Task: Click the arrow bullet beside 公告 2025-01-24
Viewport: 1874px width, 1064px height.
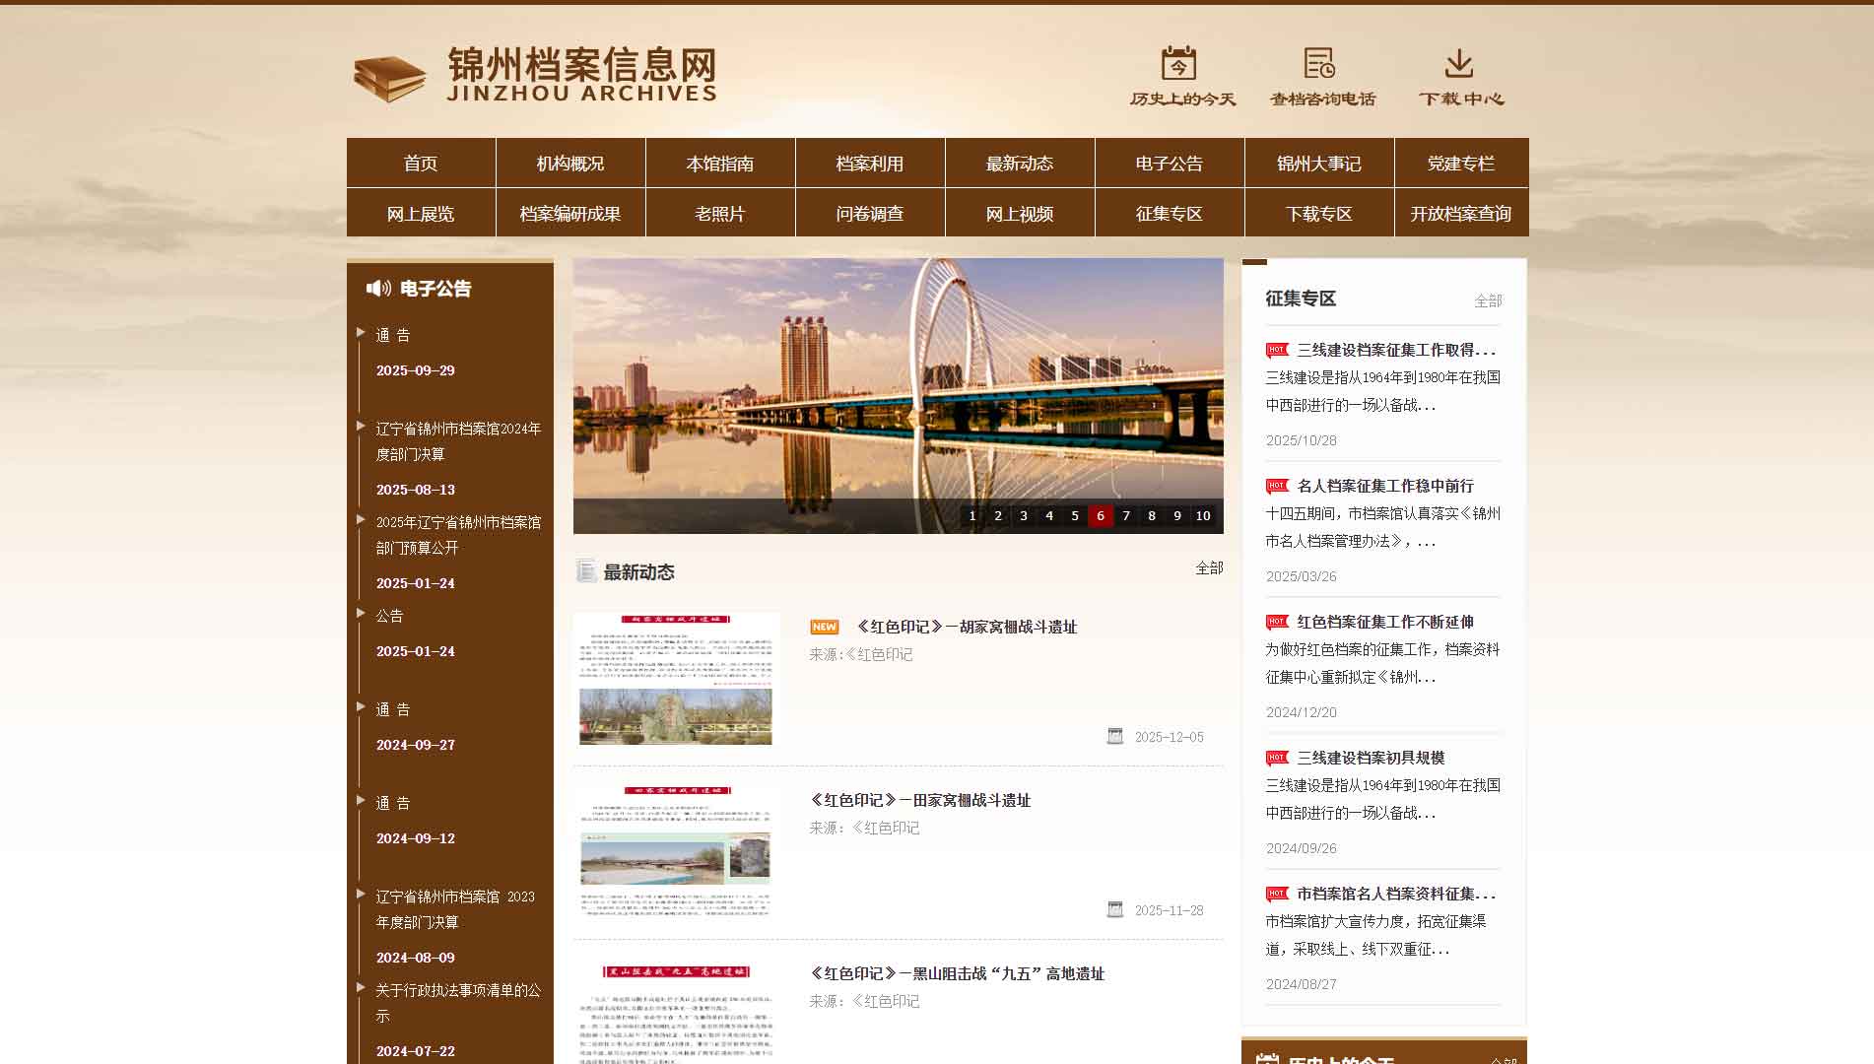Action: (x=361, y=613)
